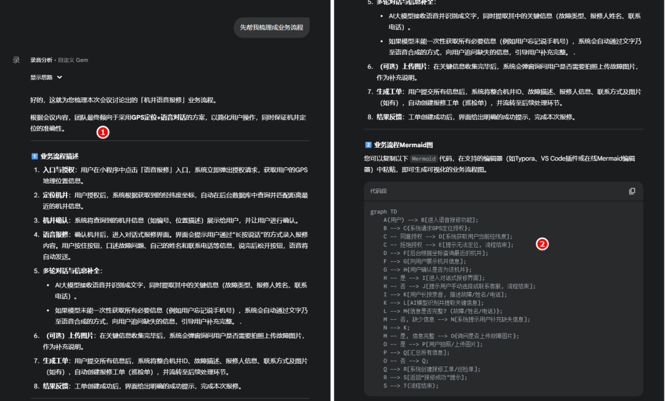Click code line K[用户长按录音]

[445, 294]
